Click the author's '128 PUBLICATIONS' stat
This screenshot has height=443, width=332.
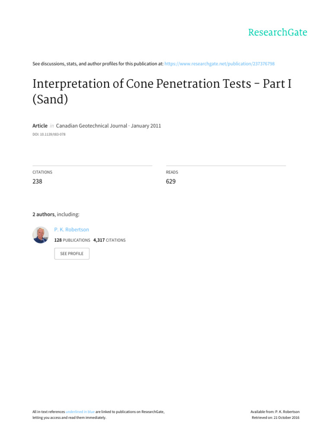(x=72, y=240)
